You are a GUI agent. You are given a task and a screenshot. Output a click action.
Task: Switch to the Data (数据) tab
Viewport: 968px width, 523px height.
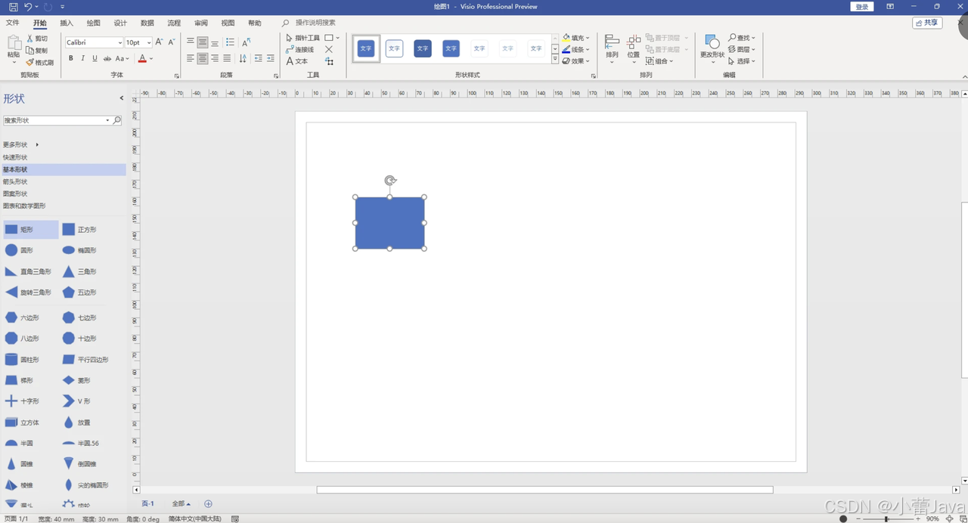(147, 23)
